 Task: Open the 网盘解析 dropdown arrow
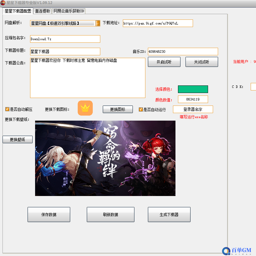(97, 23)
